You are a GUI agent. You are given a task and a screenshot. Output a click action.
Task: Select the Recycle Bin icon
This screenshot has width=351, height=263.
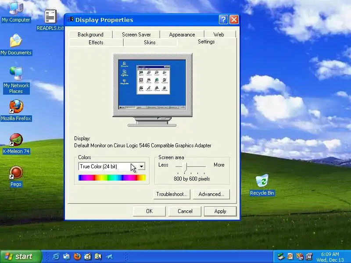point(262,185)
